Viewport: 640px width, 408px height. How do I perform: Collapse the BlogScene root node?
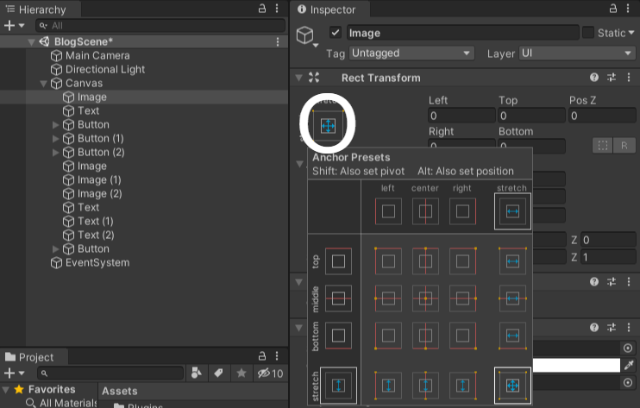click(x=31, y=41)
